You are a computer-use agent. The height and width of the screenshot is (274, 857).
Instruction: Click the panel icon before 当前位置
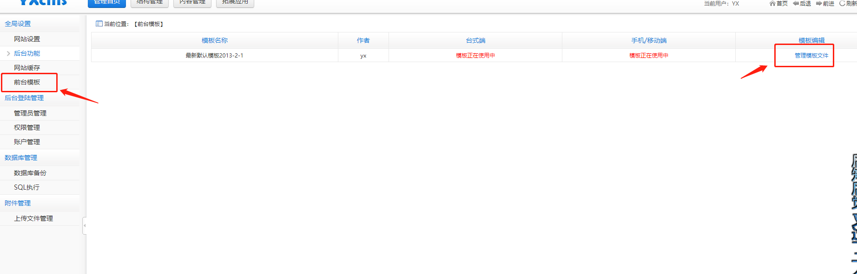(x=99, y=24)
